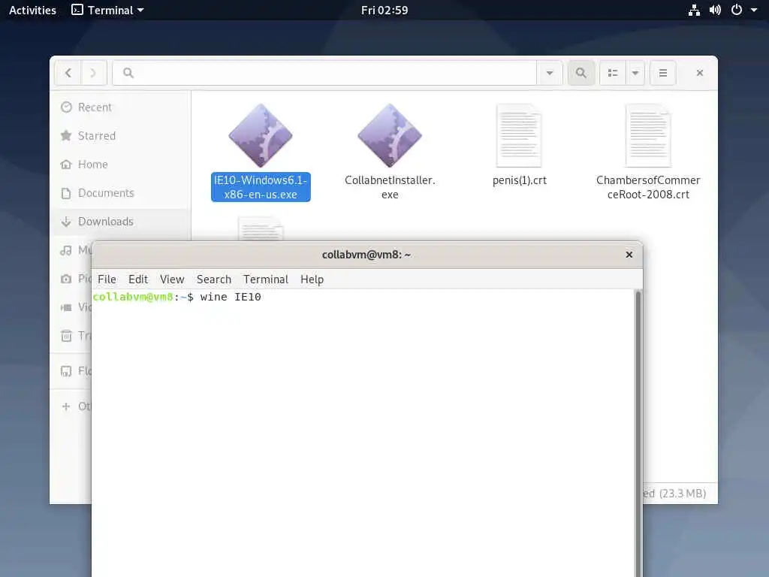769x577 pixels.
Task: Go forward in the file manager
Action: 93,73
